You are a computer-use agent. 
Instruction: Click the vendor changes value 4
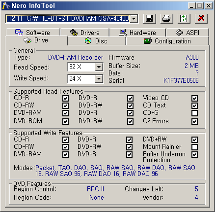[x=196, y=197]
